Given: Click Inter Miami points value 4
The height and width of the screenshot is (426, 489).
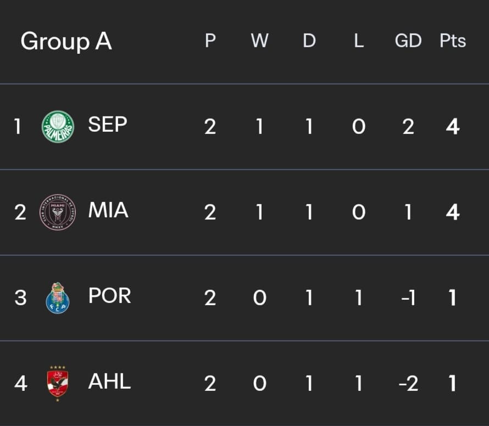Looking at the screenshot, I should point(453,212).
